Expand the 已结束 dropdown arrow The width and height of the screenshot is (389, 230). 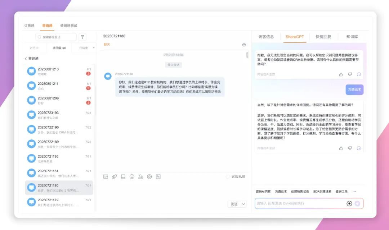pos(94,48)
